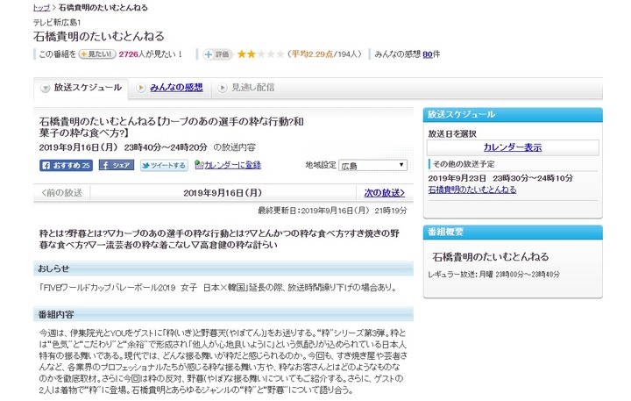The height and width of the screenshot is (401, 631).
Task: Go to 次の放送
Action: coord(385,193)
